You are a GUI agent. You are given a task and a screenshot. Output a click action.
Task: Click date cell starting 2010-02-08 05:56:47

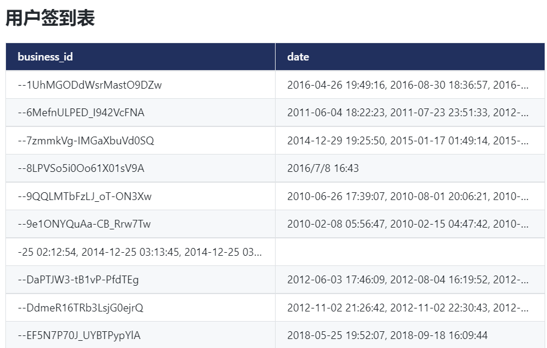[407, 224]
